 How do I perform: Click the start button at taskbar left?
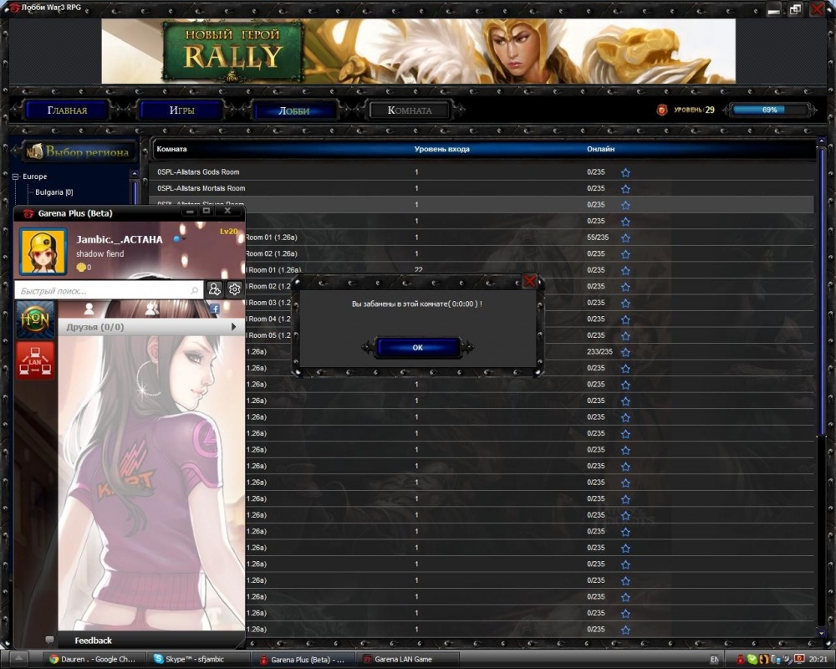click(19, 659)
